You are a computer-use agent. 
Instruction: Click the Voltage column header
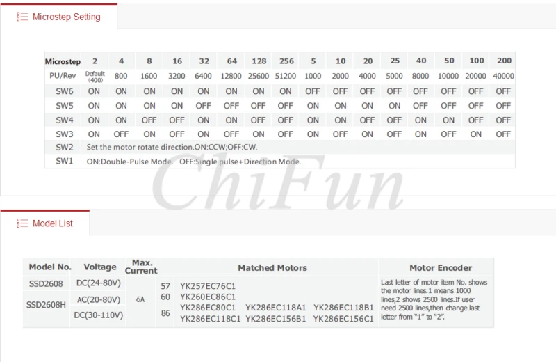click(x=100, y=267)
